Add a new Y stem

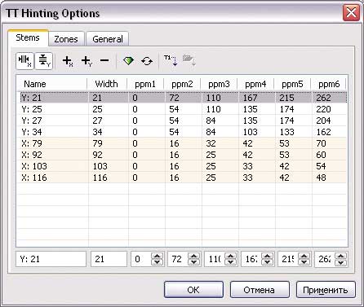[87, 61]
